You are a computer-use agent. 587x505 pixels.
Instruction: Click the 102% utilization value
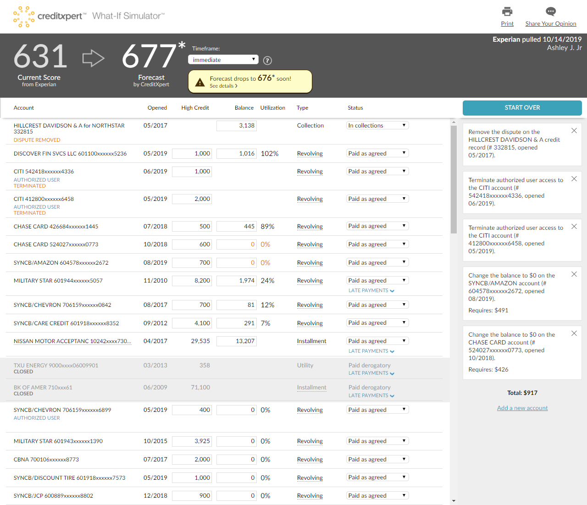[270, 154]
